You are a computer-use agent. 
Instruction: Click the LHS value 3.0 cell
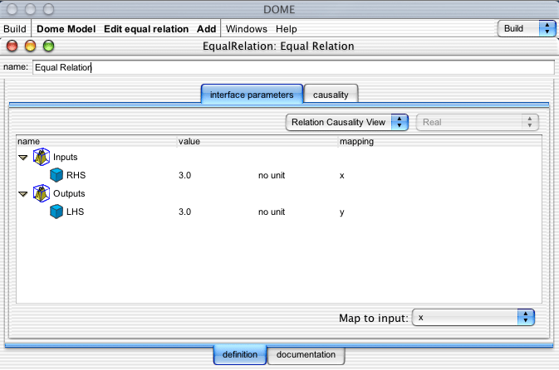pos(184,212)
